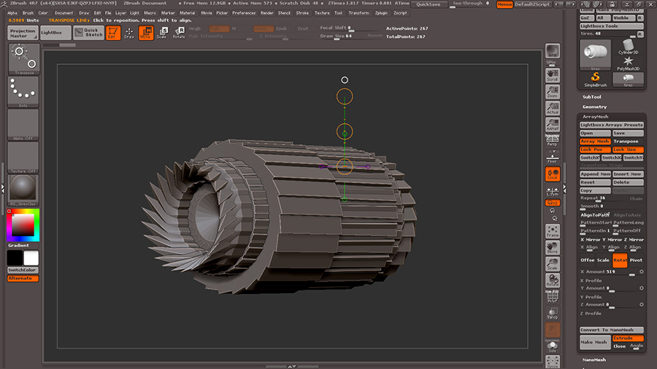
Task: Open the Render menu
Action: click(x=267, y=13)
